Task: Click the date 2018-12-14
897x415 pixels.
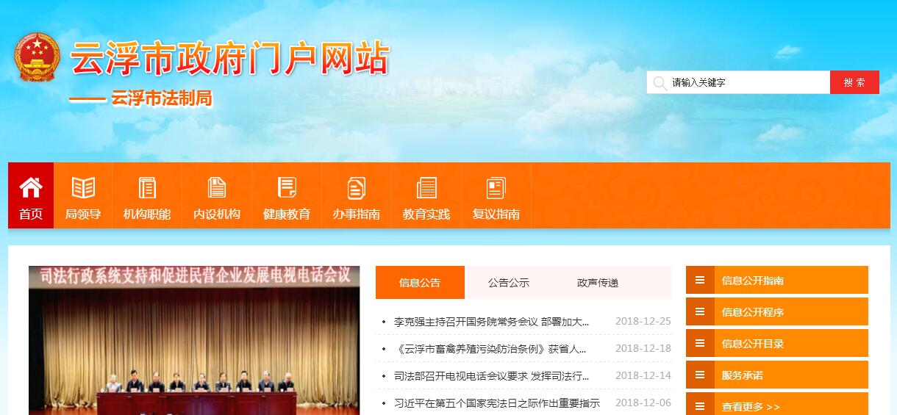Action: pos(643,375)
